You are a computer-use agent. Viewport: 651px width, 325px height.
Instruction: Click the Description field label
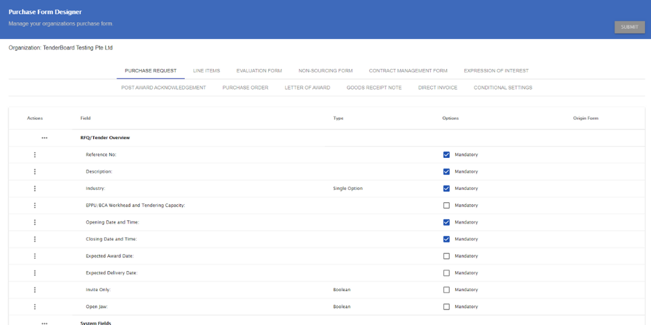[99, 172]
